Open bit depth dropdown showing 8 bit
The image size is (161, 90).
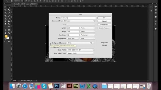click(87, 38)
